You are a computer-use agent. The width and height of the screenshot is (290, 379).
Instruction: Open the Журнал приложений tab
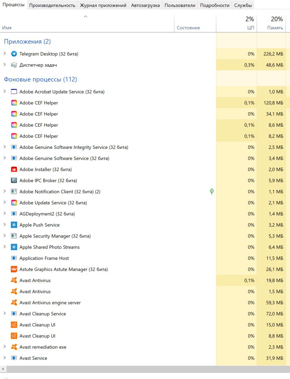pos(103,5)
